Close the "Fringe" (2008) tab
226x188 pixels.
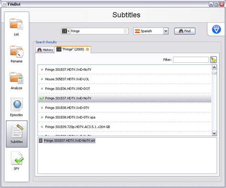tap(87, 49)
